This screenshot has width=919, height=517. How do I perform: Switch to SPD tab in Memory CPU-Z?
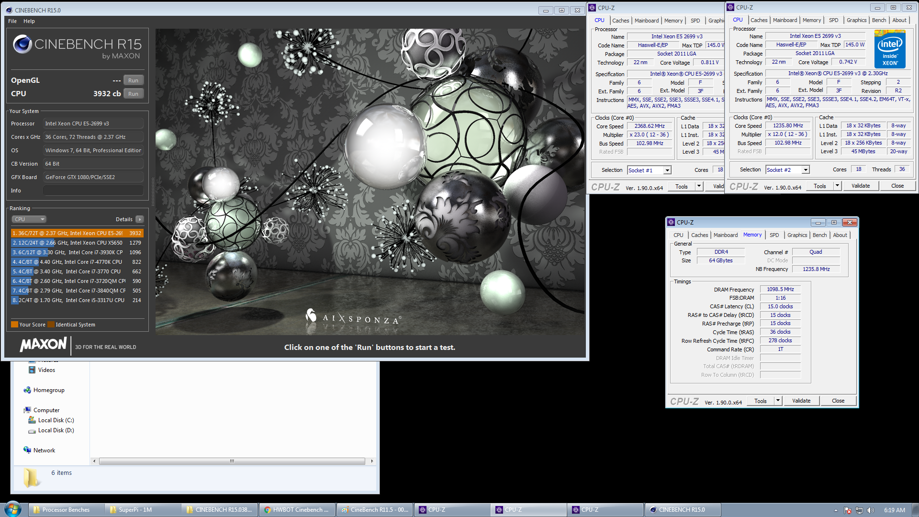774,235
